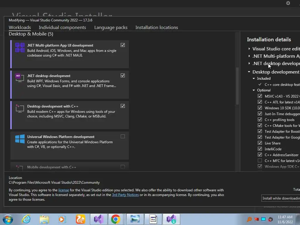The width and height of the screenshot is (300, 225).
Task: Check the Mobile development with C++ checkbox
Action: coord(123,167)
